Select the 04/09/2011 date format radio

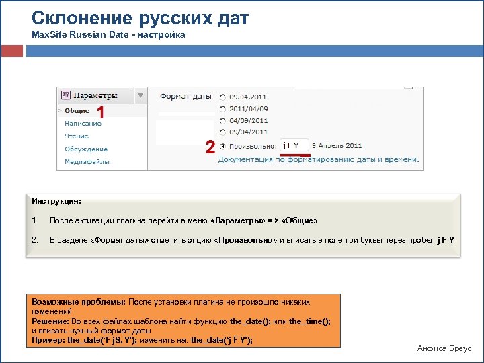pos(223,121)
